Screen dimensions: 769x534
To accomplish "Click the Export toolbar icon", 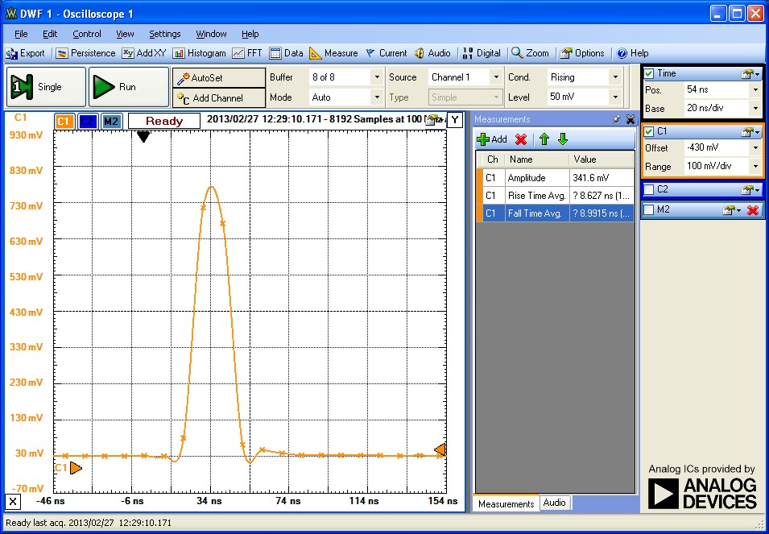I will tap(13, 53).
